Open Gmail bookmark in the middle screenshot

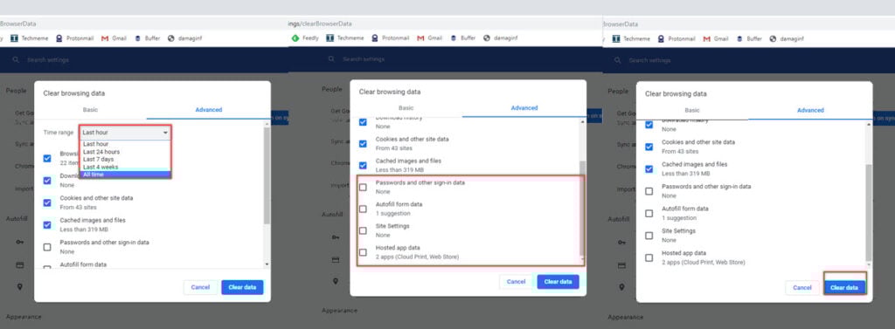[x=430, y=38]
